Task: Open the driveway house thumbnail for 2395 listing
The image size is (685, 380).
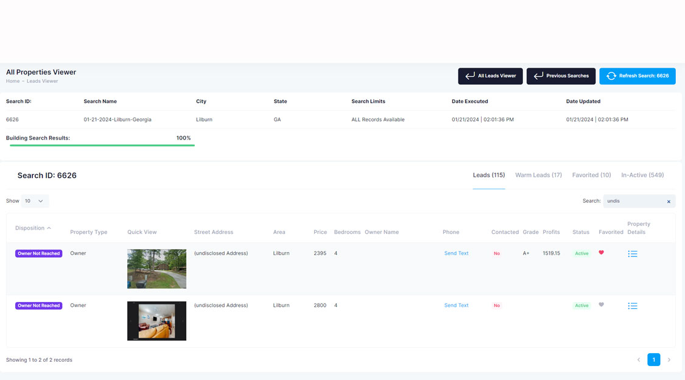Action: [x=156, y=269]
